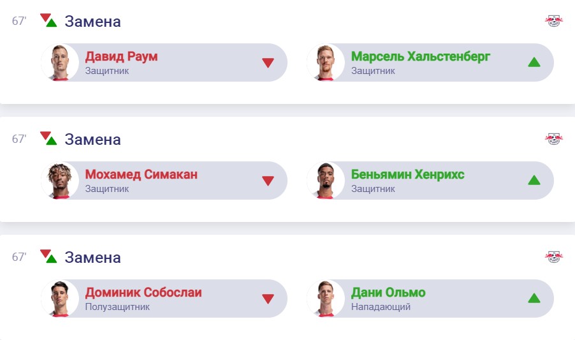Image resolution: width=575 pixels, height=340 pixels.
Task: Open Мохамед Симакан player photo
Action: pyautogui.click(x=60, y=181)
